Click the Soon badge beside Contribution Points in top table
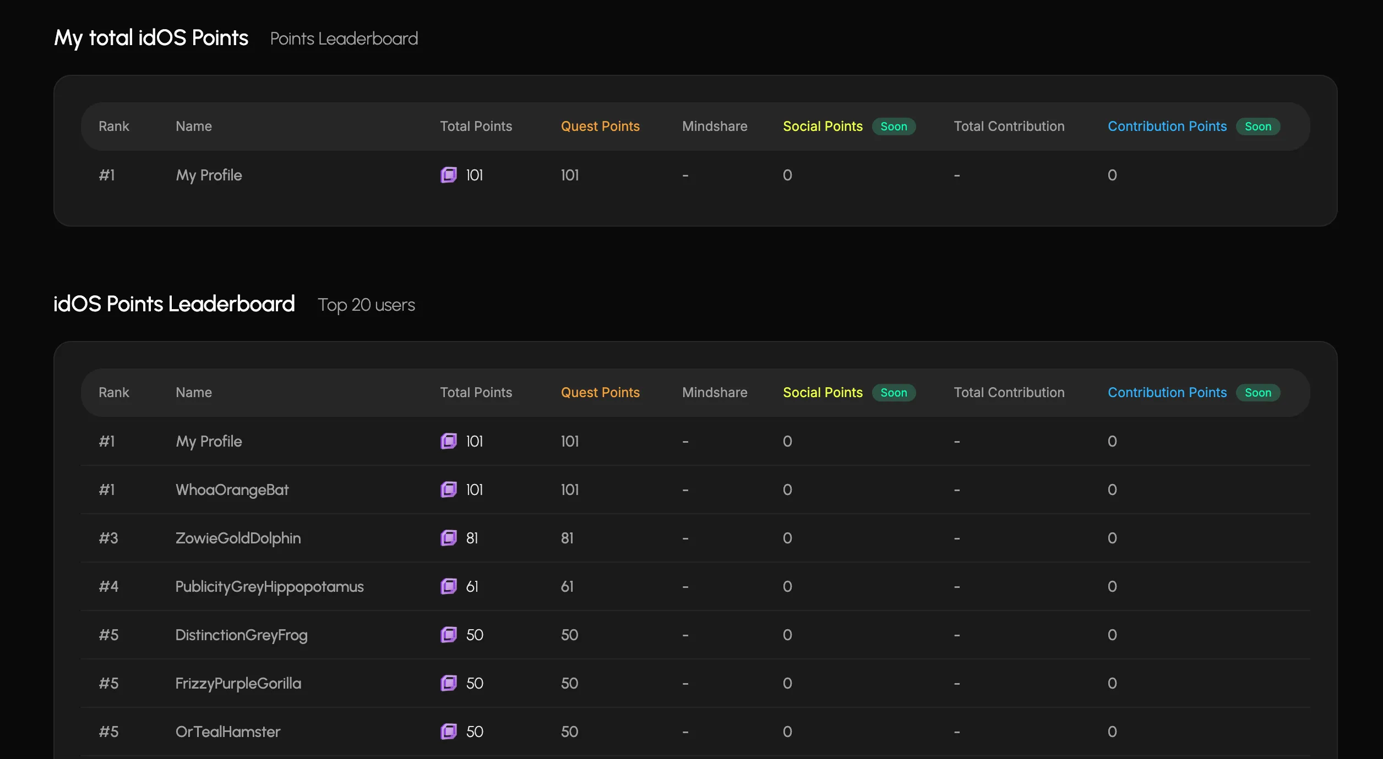The height and width of the screenshot is (759, 1383). pos(1258,127)
